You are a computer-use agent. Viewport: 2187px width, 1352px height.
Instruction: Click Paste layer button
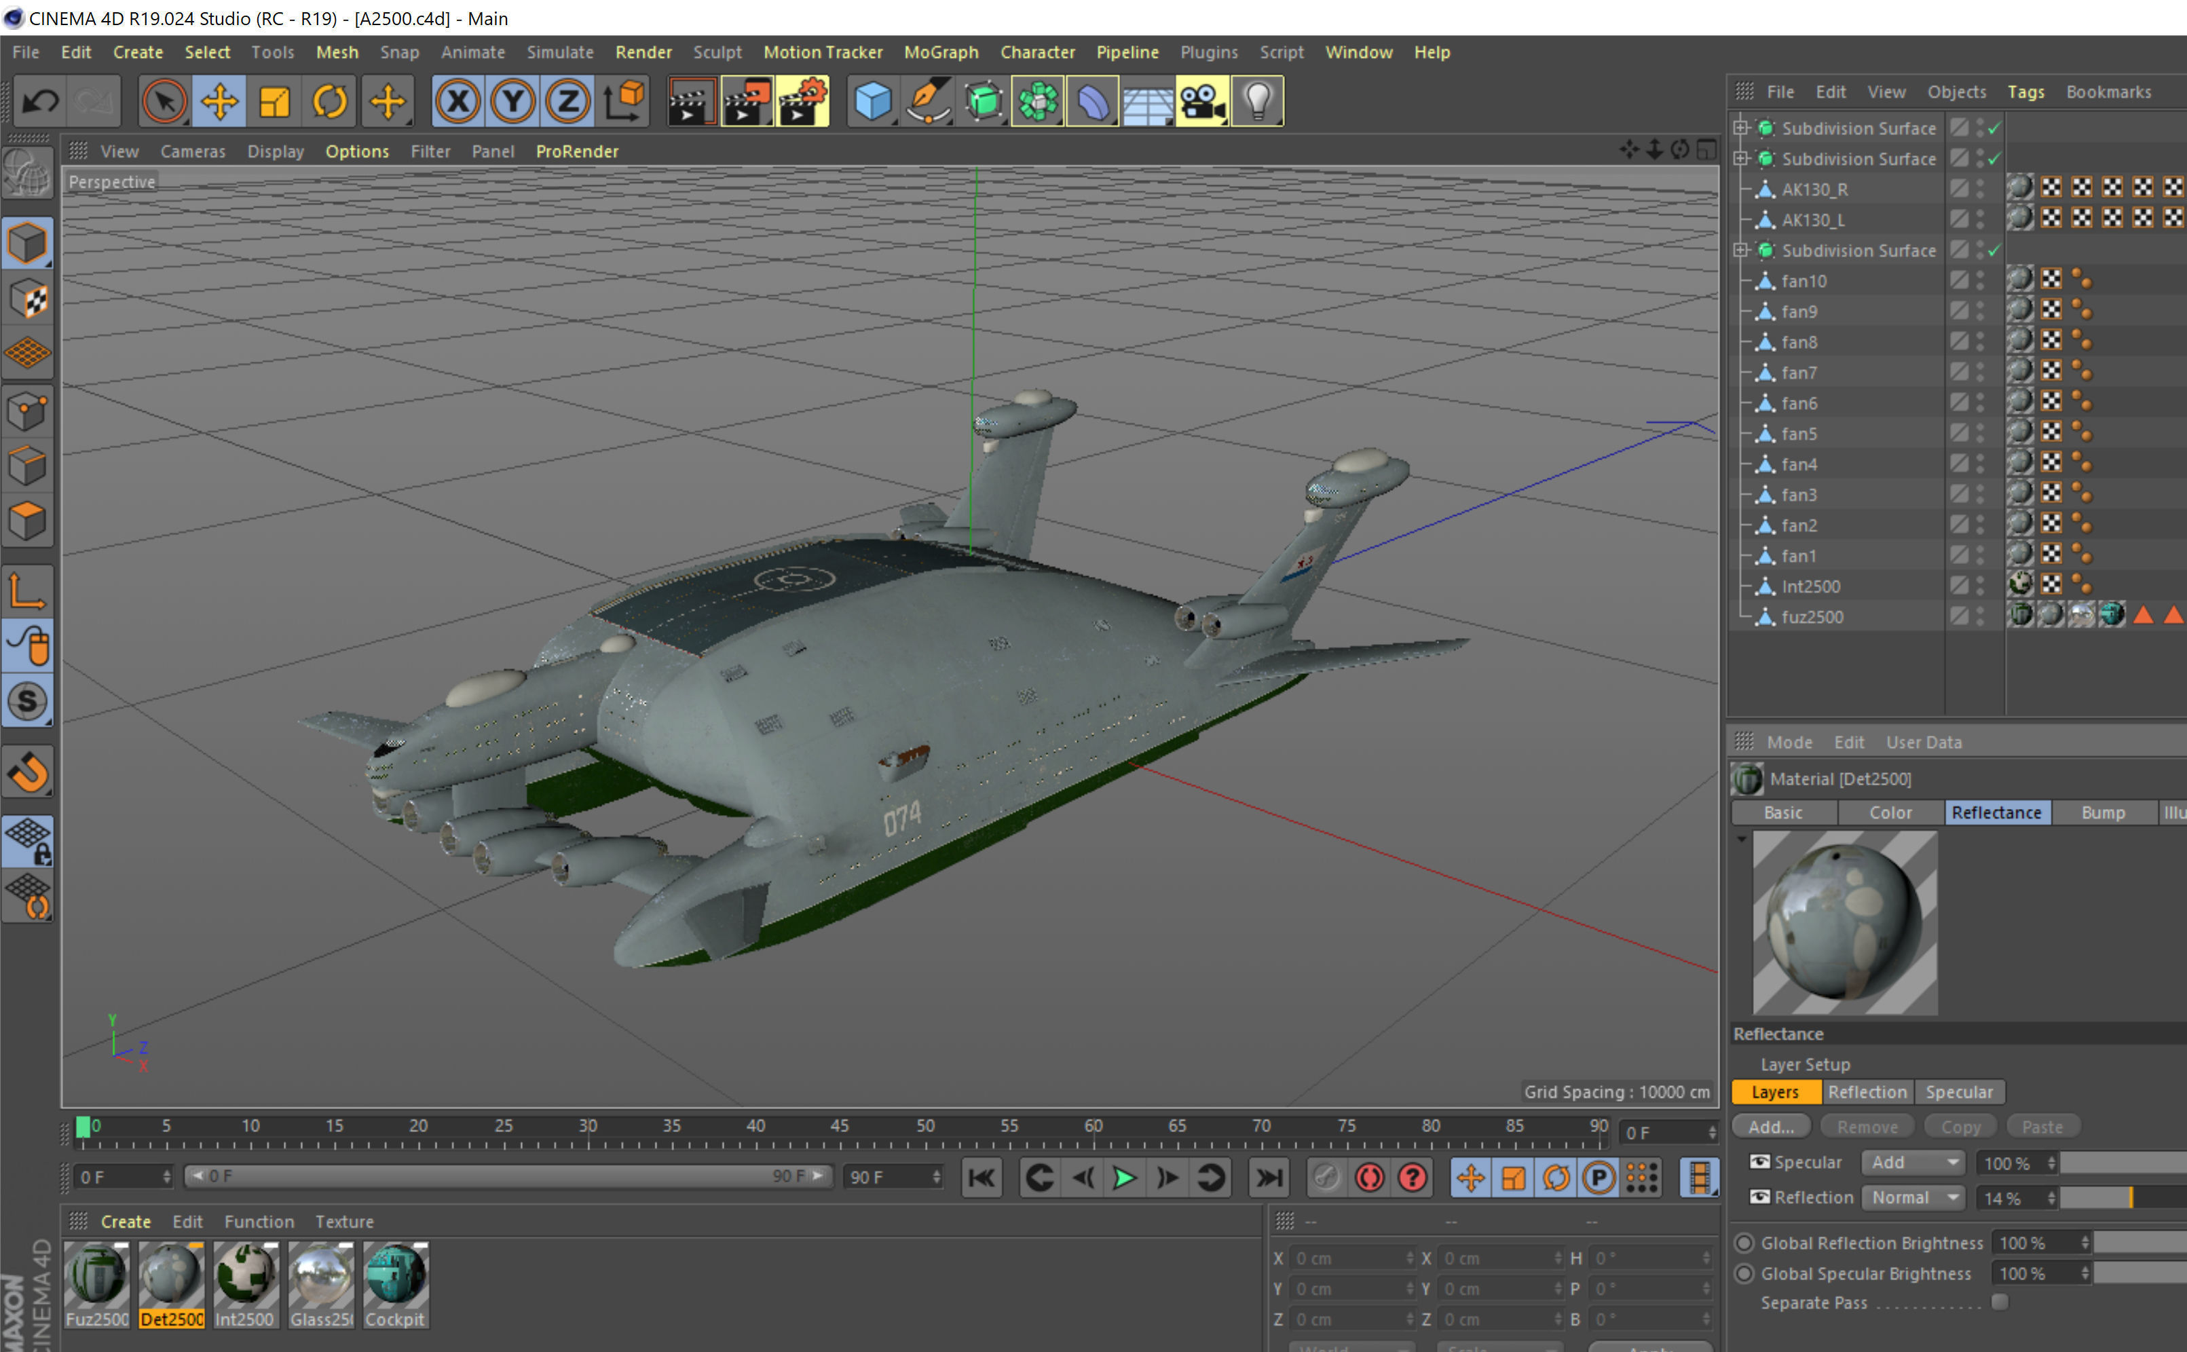2042,1127
